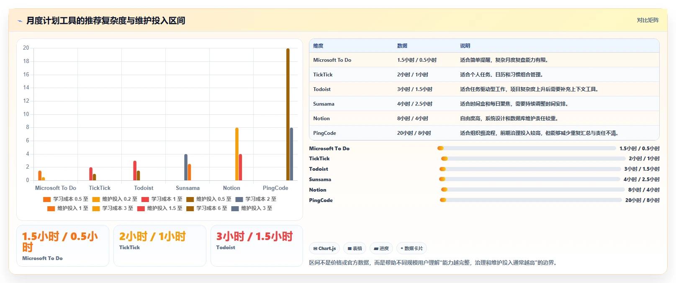Click the 说明 column header

(465, 45)
